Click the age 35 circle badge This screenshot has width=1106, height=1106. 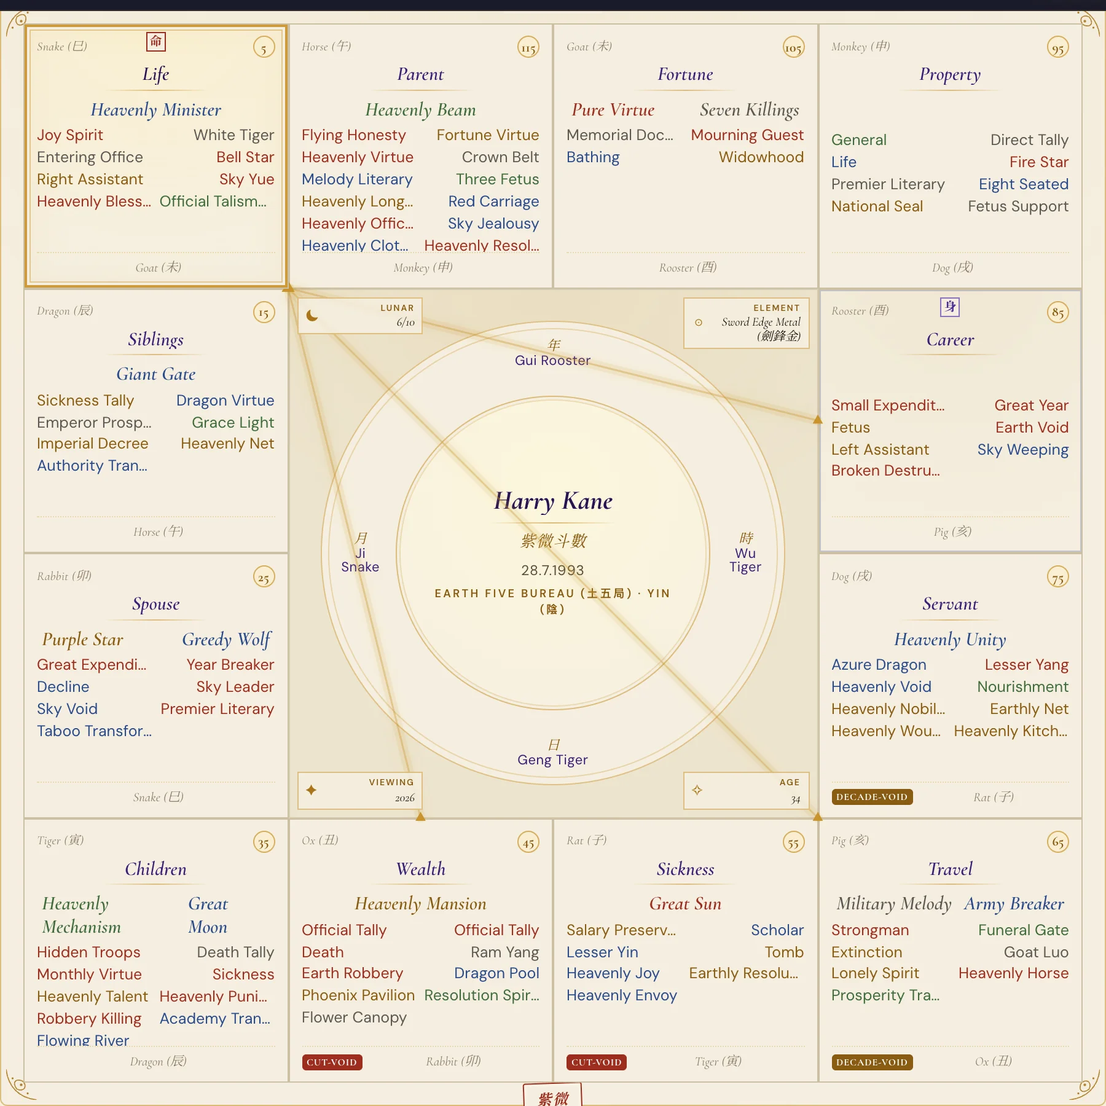coord(264,842)
